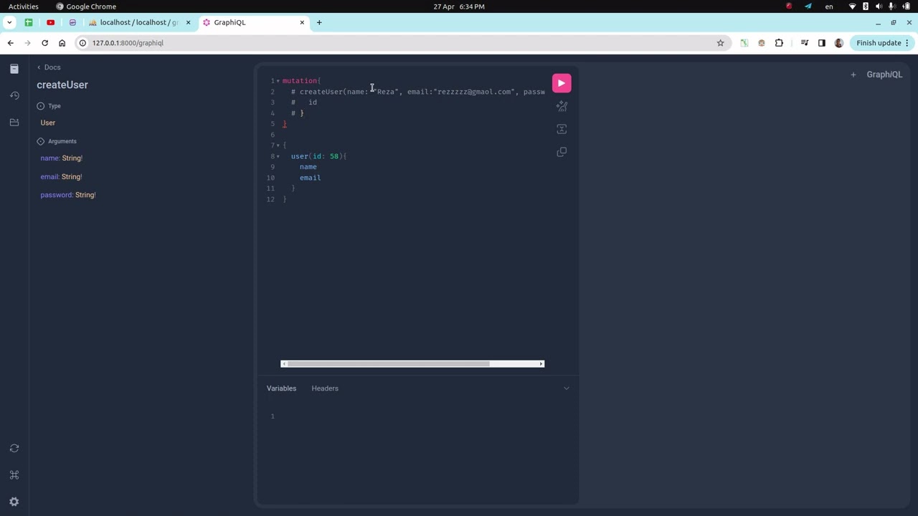Open the face avatar extension icon
The image size is (918, 516).
point(761,43)
